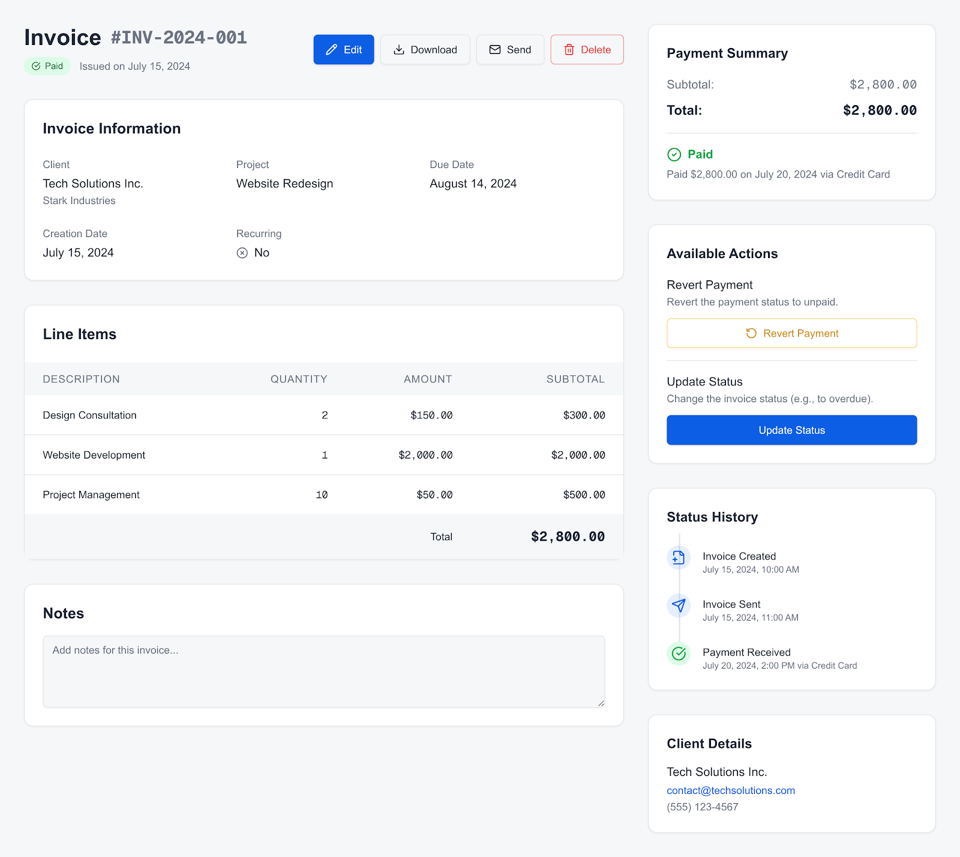The width and height of the screenshot is (960, 857).
Task: Click the circular arrow Revert icon
Action: pyautogui.click(x=751, y=333)
